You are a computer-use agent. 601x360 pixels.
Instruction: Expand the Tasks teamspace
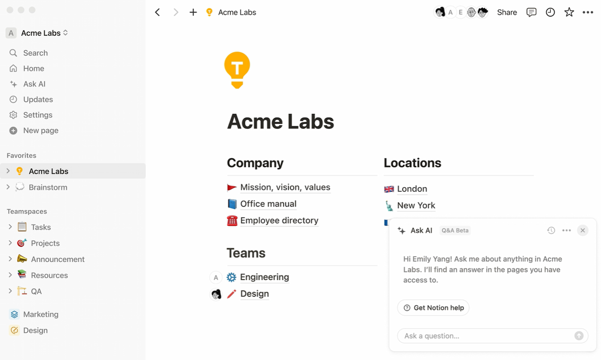click(x=10, y=227)
